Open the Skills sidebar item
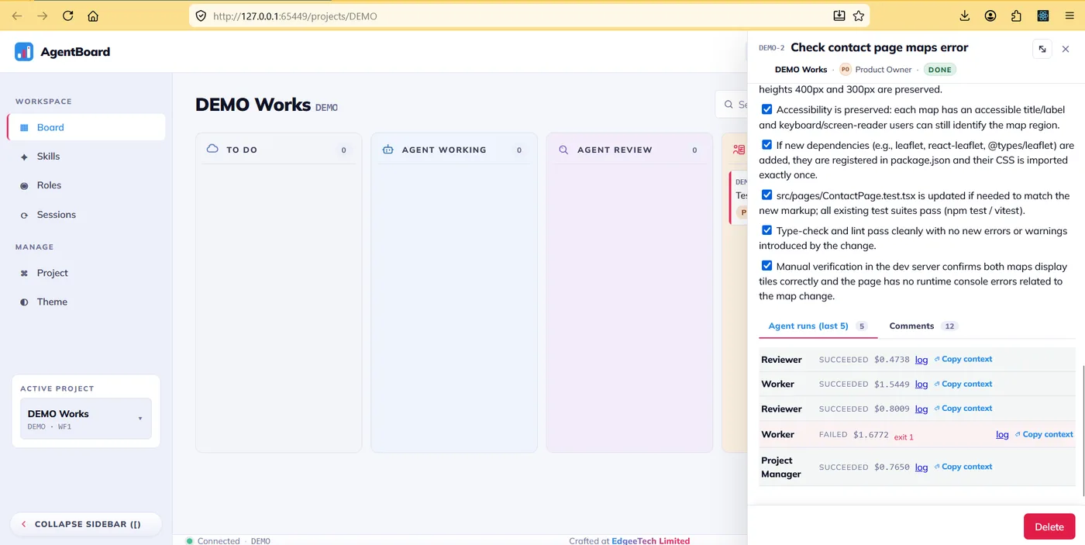The image size is (1085, 545). 86,157
